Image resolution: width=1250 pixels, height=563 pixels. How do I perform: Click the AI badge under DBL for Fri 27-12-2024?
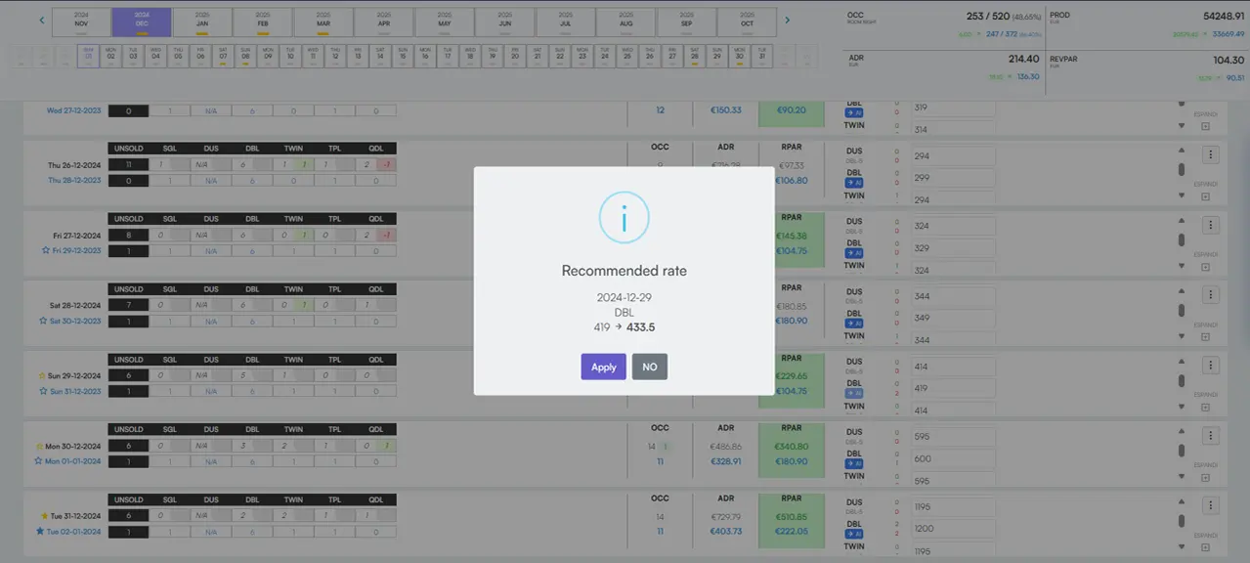(x=854, y=253)
